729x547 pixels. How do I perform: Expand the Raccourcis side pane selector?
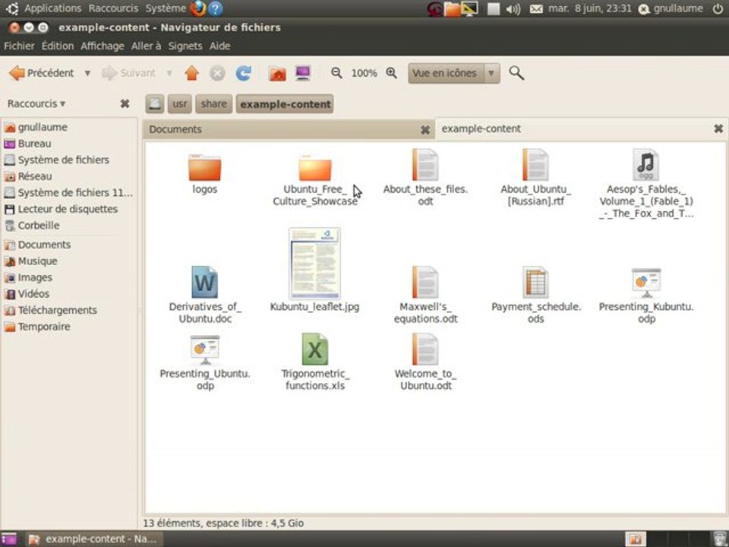point(36,104)
